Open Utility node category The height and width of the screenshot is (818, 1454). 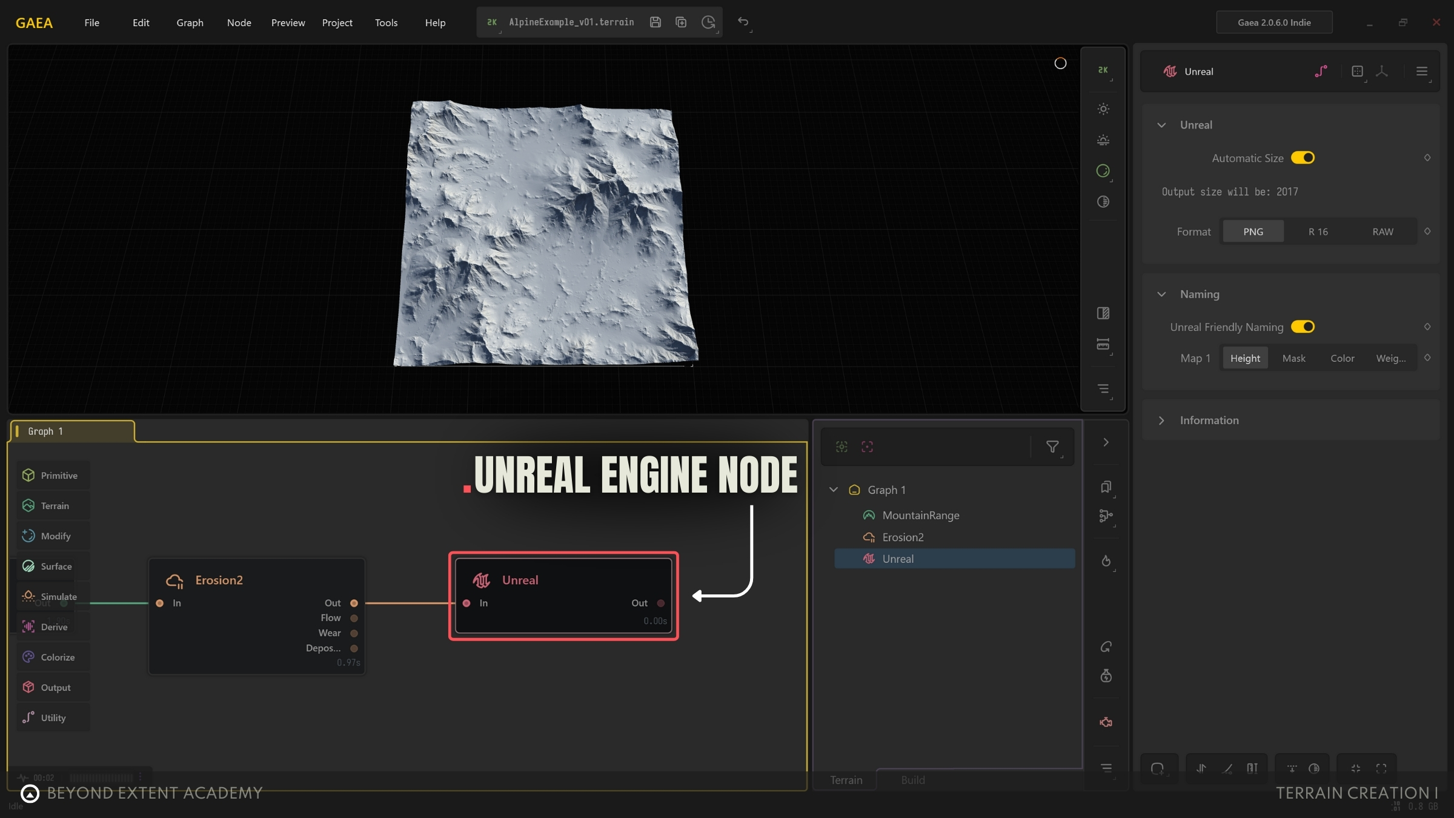point(53,718)
